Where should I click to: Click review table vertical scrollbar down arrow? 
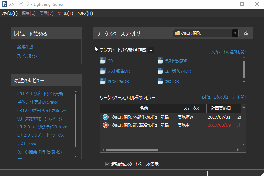244,144
